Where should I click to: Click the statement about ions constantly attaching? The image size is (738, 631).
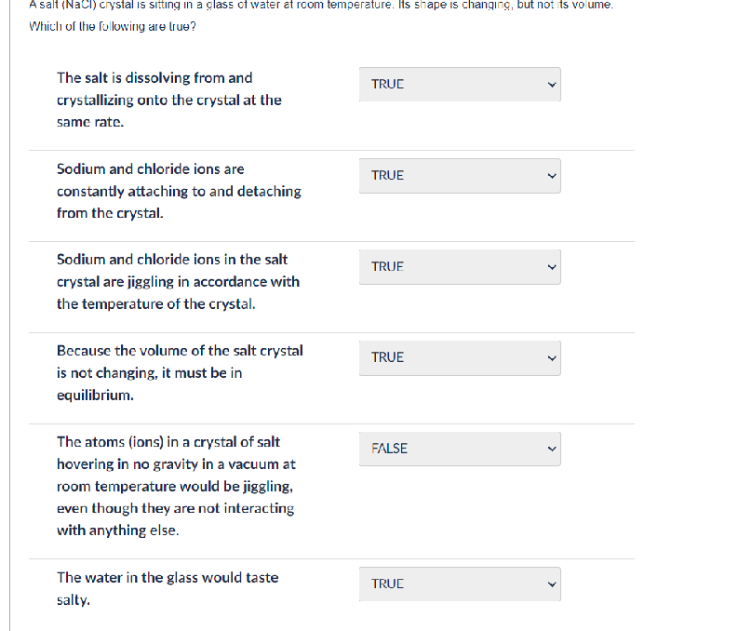coord(179,191)
